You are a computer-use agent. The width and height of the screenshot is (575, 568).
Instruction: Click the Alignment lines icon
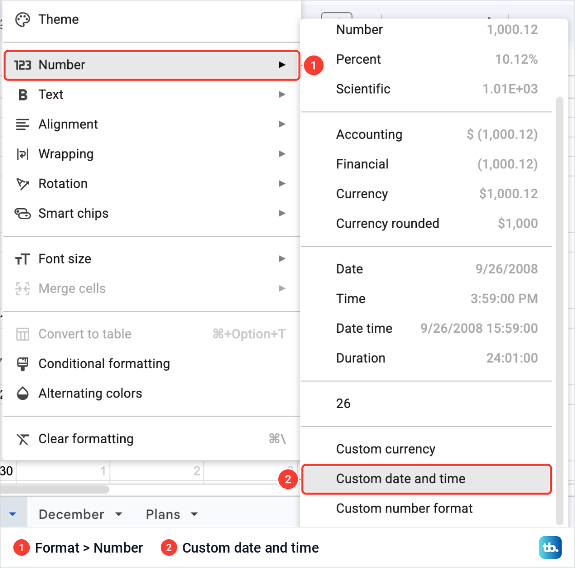[23, 124]
